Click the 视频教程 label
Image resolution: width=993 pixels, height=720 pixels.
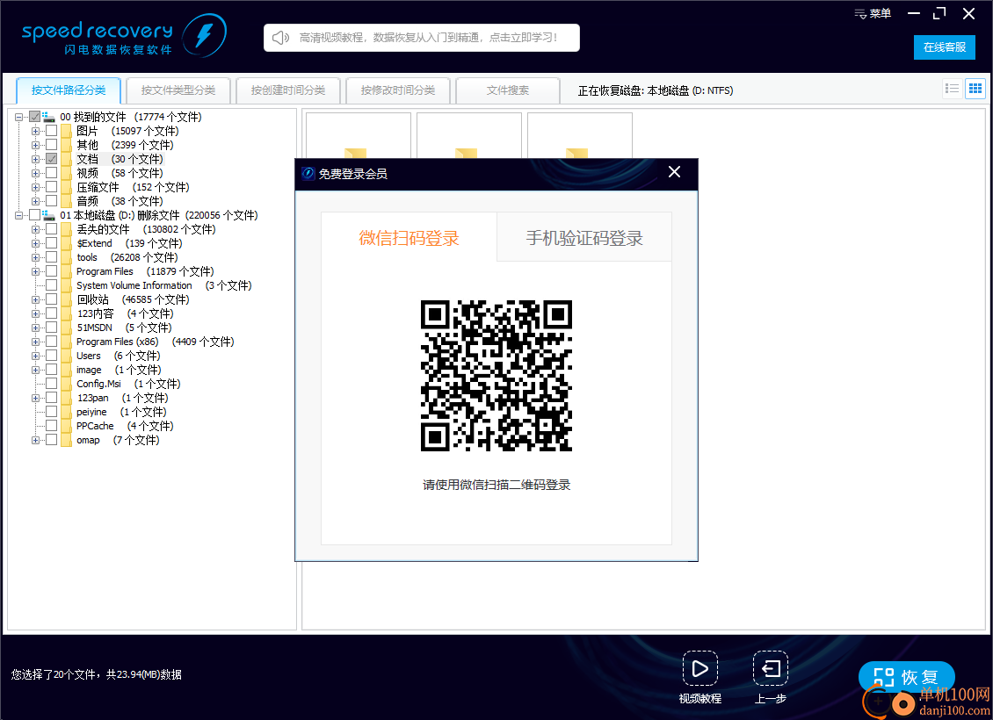pyautogui.click(x=699, y=699)
